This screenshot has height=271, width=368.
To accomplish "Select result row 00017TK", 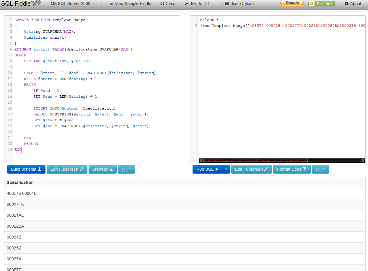I will [x=185, y=204].
